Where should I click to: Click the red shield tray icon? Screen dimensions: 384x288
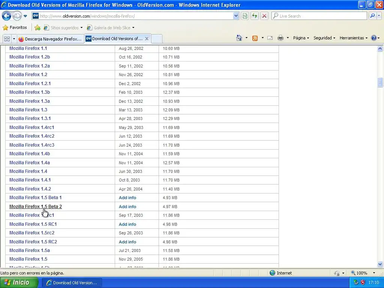[363, 282]
